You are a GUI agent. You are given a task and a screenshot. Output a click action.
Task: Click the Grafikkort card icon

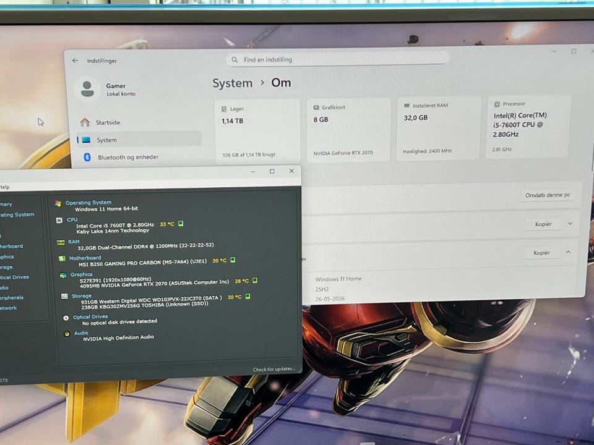click(x=316, y=108)
